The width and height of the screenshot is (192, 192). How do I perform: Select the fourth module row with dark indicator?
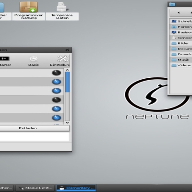(x=32, y=100)
